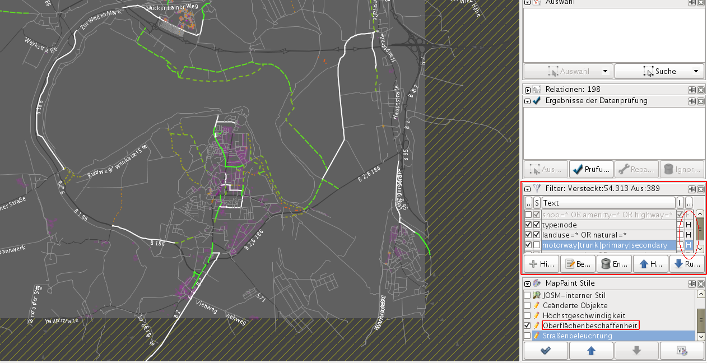This screenshot has height=363, width=707.
Task: Move the selected filter down
Action: (x=687, y=264)
